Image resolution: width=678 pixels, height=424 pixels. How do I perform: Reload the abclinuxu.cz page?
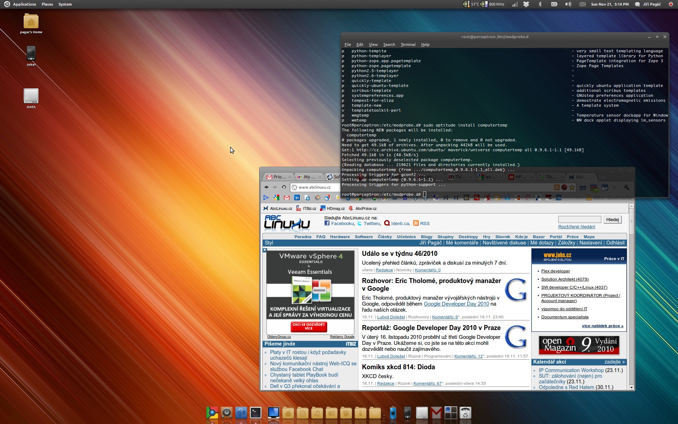[284, 187]
